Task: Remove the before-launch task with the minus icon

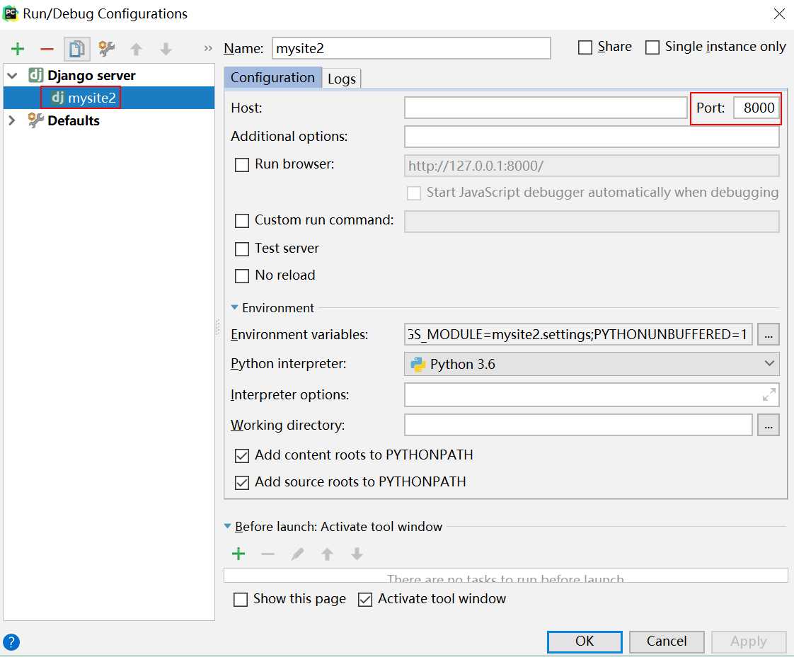Action: 267,554
